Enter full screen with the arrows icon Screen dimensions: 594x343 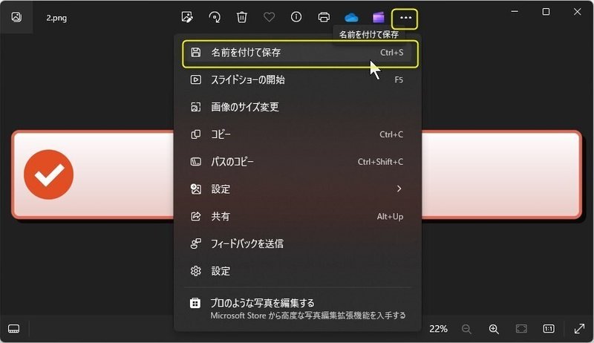tap(579, 328)
